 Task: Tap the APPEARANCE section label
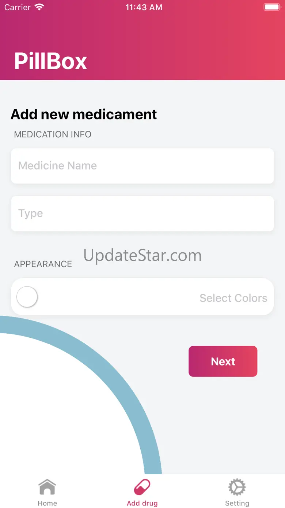click(43, 264)
